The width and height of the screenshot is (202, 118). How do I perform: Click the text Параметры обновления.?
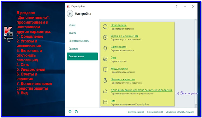122,29
